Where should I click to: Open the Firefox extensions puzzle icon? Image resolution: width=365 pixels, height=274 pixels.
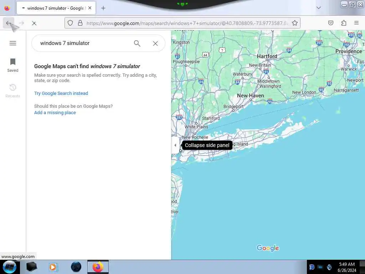click(344, 23)
